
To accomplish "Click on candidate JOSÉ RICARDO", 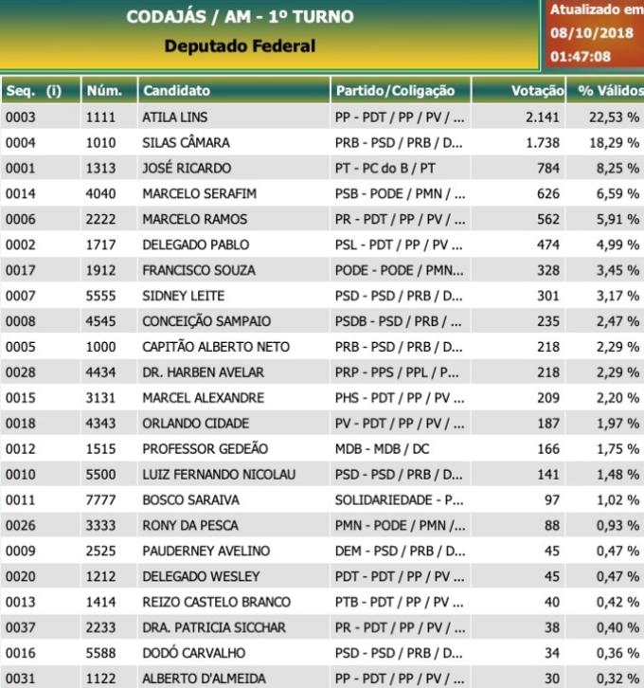I will click(186, 169).
